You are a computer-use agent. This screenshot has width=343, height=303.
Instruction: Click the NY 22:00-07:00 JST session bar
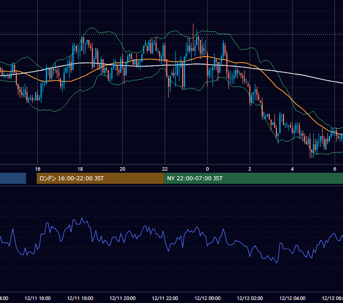tap(253, 178)
